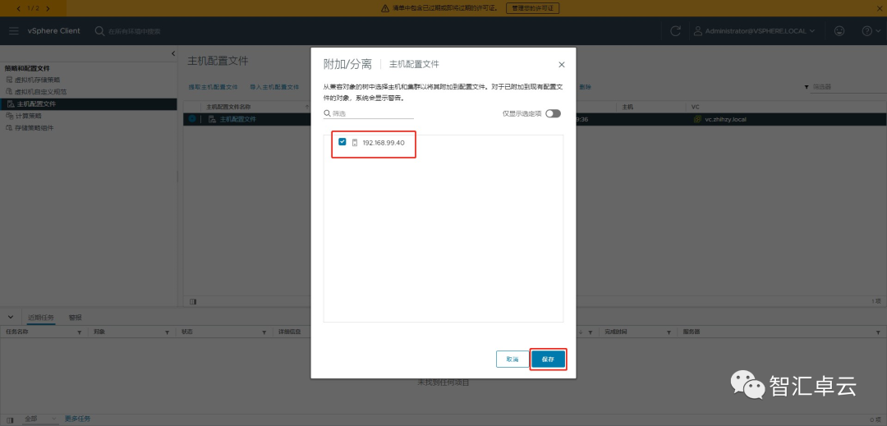The width and height of the screenshot is (887, 426).
Task: Click the 筛选器 filter field at right
Action: (848, 87)
